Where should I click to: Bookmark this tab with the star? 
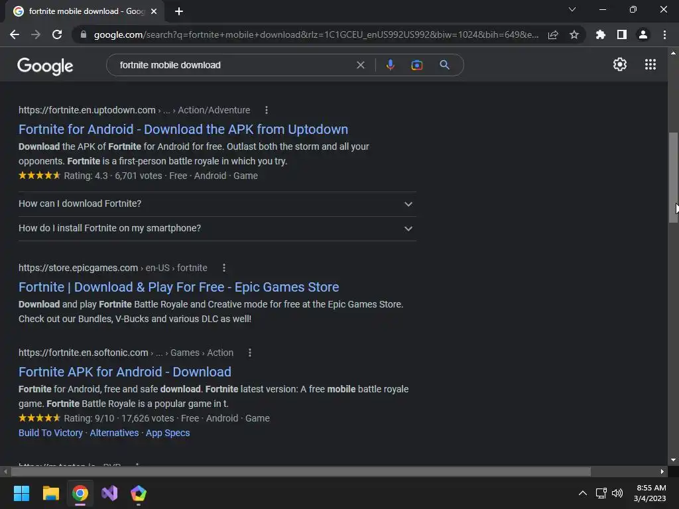(574, 34)
